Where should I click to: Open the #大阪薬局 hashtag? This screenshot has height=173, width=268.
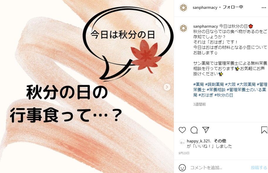pos(246,84)
